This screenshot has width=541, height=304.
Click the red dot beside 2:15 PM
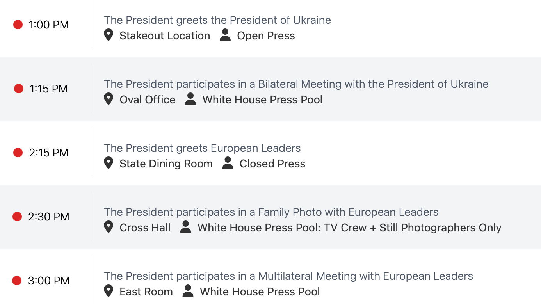[x=18, y=153]
